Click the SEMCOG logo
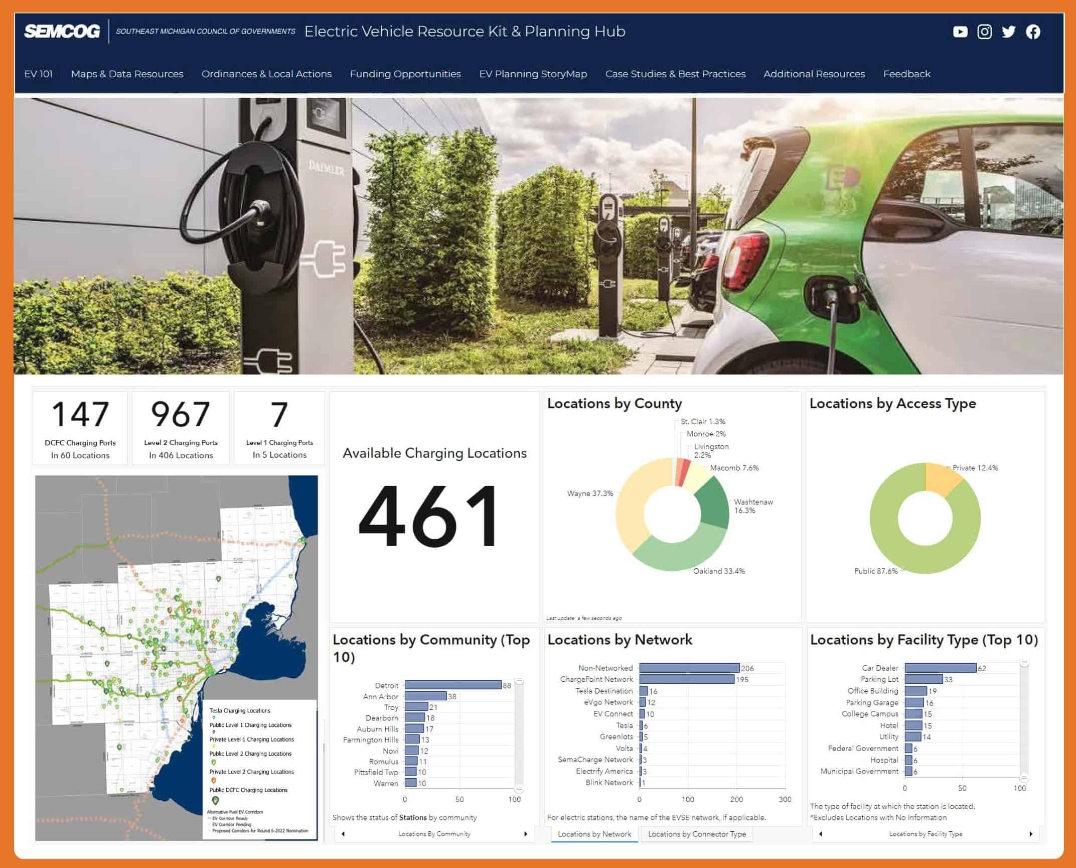This screenshot has height=868, width=1076. coord(62,31)
